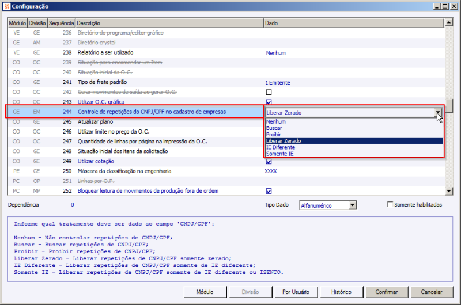Uncheck Bloquear leitura de movimentos checkbox
The height and width of the screenshot is (305, 461).
coord(269,191)
